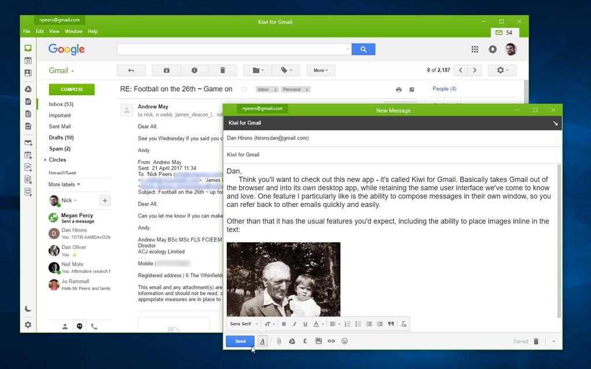Switch to Hangouts phone calls tab
This screenshot has width=591, height=369.
point(94,326)
